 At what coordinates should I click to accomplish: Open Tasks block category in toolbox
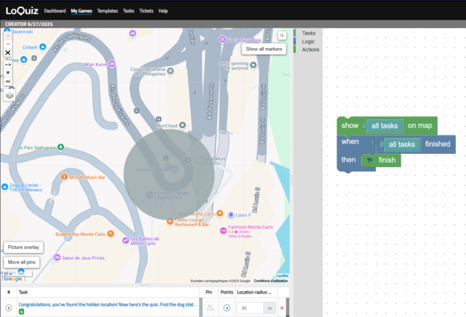pos(308,33)
